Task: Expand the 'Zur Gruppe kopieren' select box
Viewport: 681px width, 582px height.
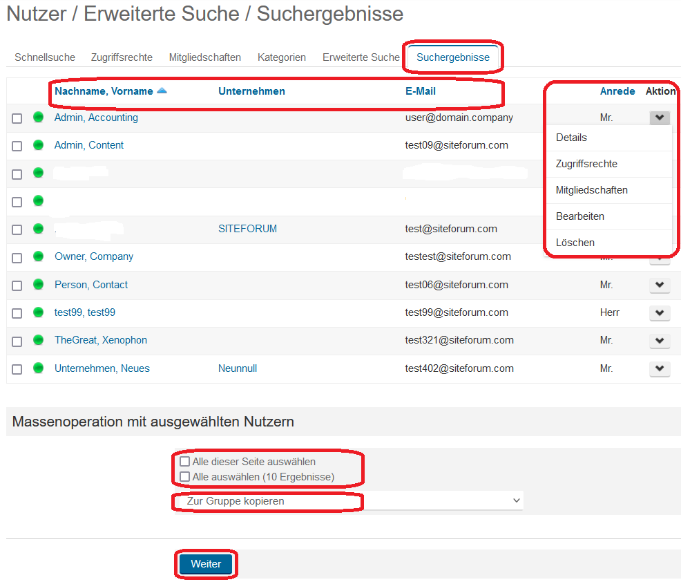Action: pyautogui.click(x=347, y=501)
